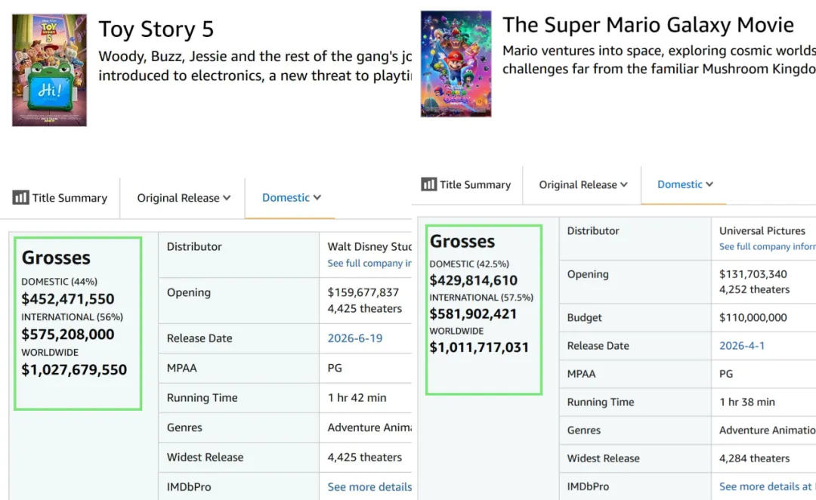Click Toy Story 5 worldwide gross $1,027,679,550

click(x=74, y=369)
